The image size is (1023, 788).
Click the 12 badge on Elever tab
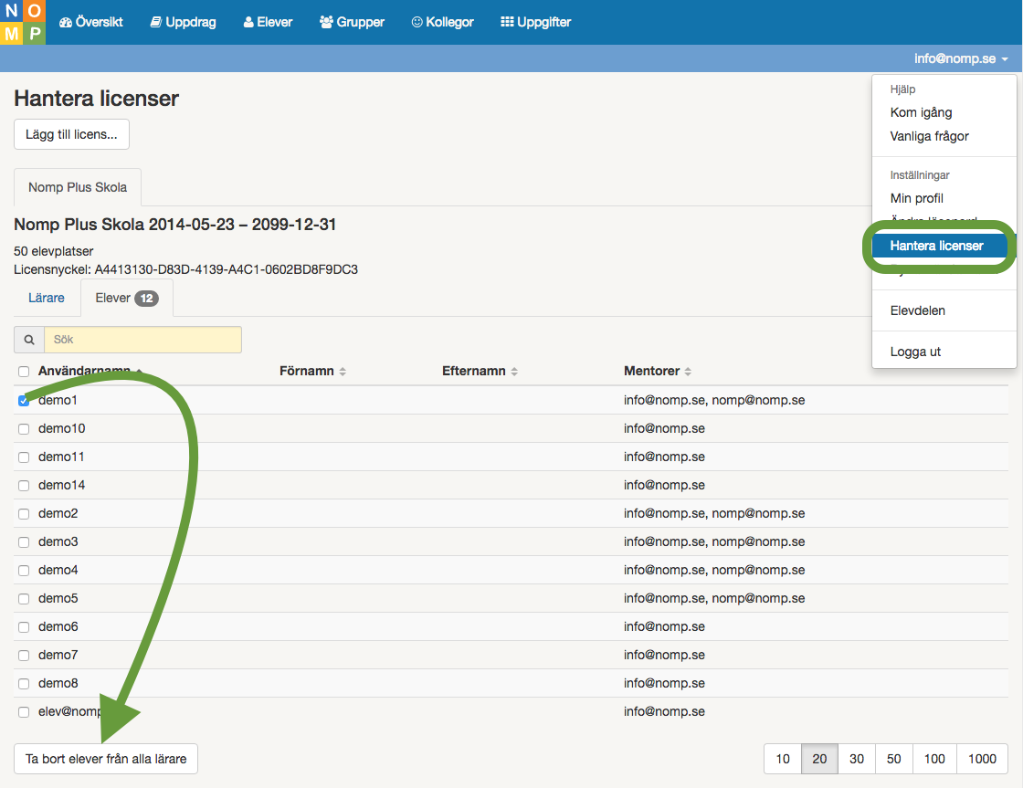pyautogui.click(x=147, y=298)
